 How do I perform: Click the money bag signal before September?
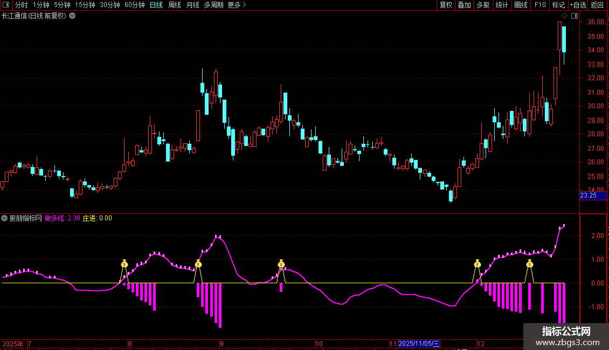(x=198, y=263)
